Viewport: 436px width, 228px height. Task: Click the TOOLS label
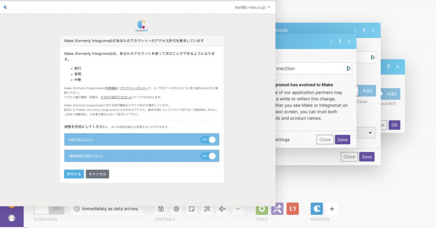point(262,219)
